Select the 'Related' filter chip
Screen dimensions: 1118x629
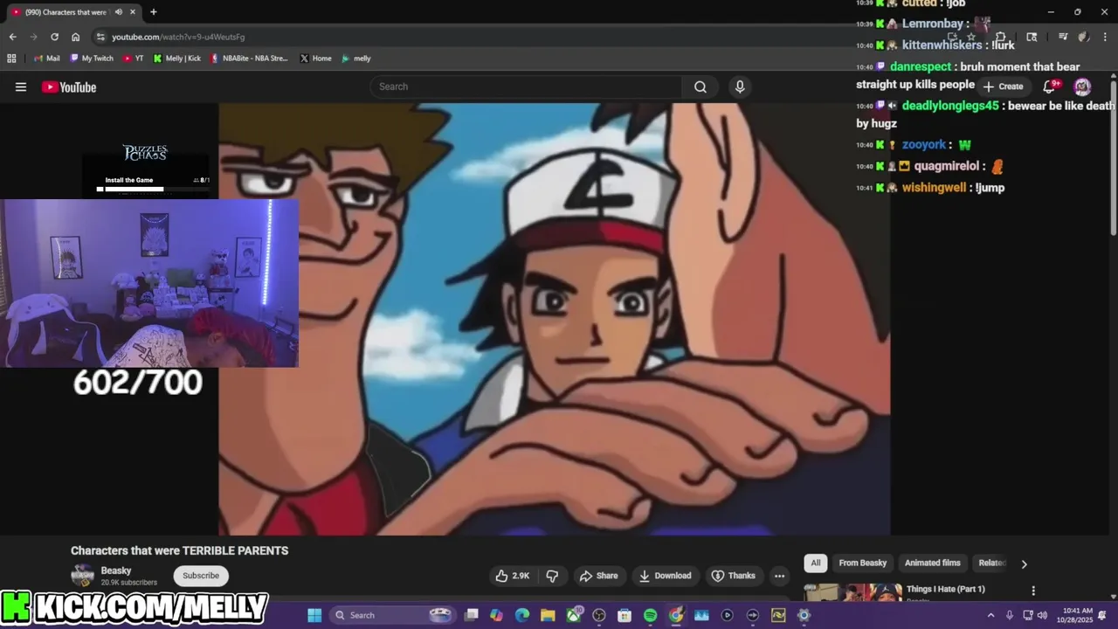click(992, 563)
